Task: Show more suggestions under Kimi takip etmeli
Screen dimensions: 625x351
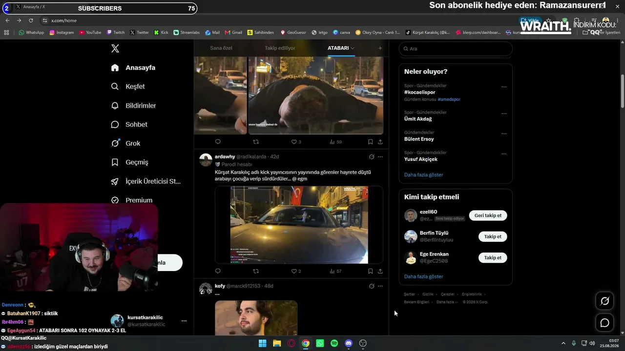Action: click(423, 276)
